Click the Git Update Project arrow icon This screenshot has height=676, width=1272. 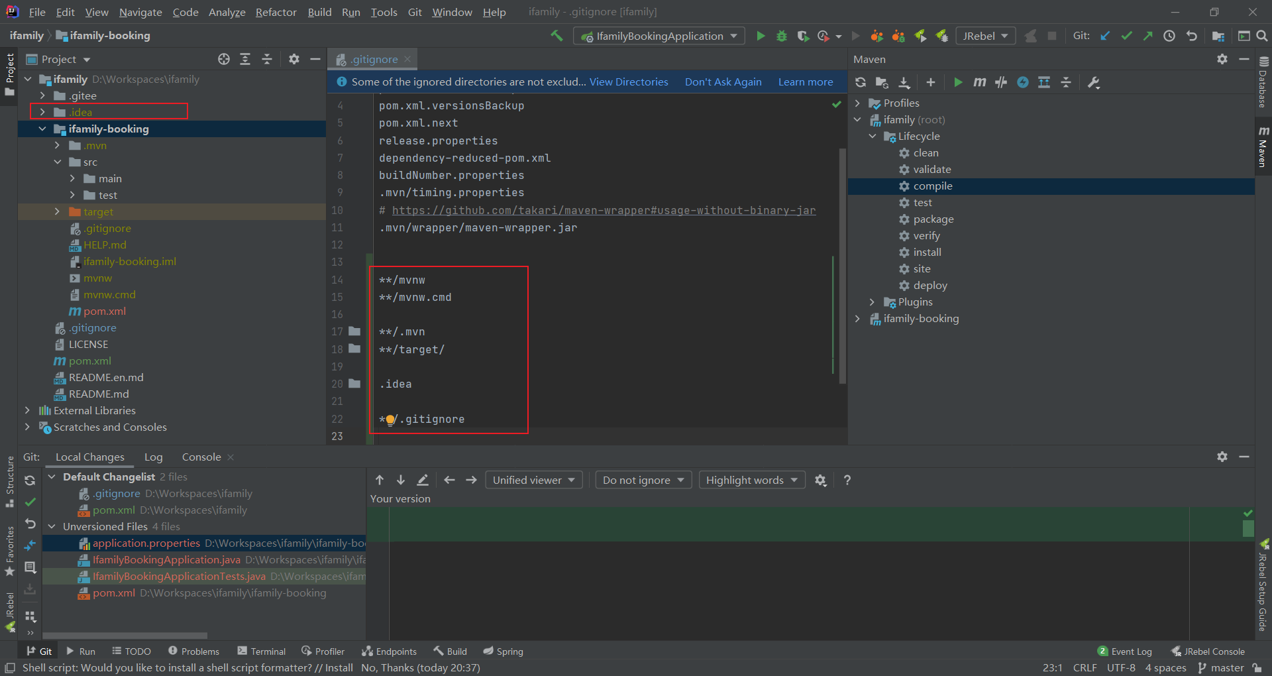[x=1105, y=36]
